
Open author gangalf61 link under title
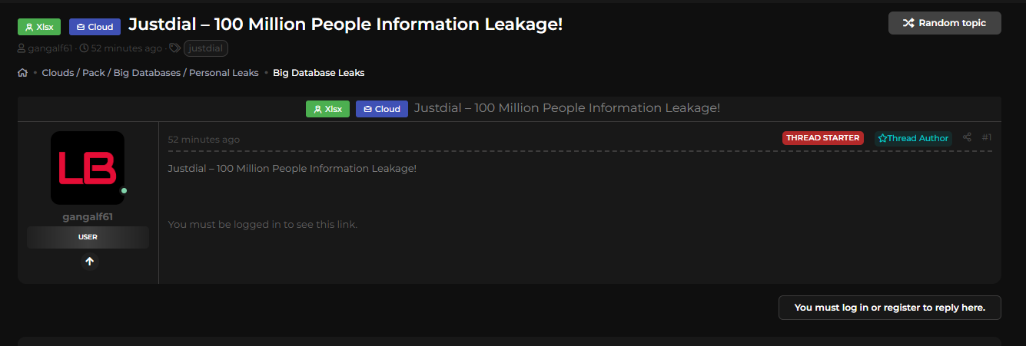pyautogui.click(x=49, y=48)
